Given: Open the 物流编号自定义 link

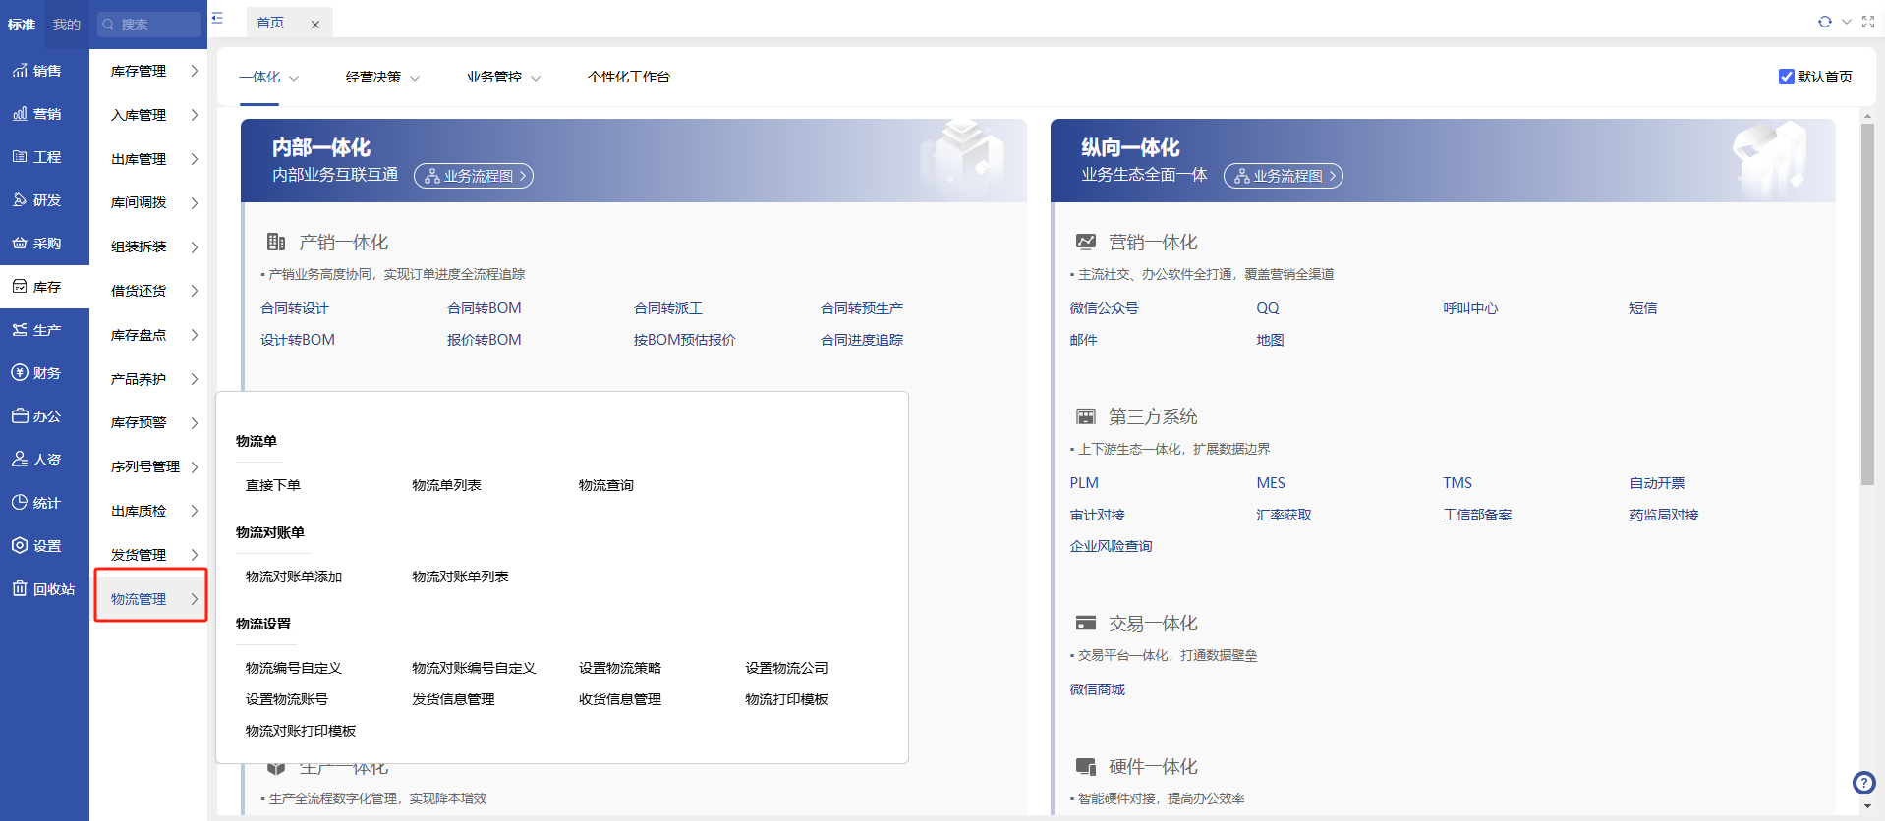Looking at the screenshot, I should tap(294, 668).
